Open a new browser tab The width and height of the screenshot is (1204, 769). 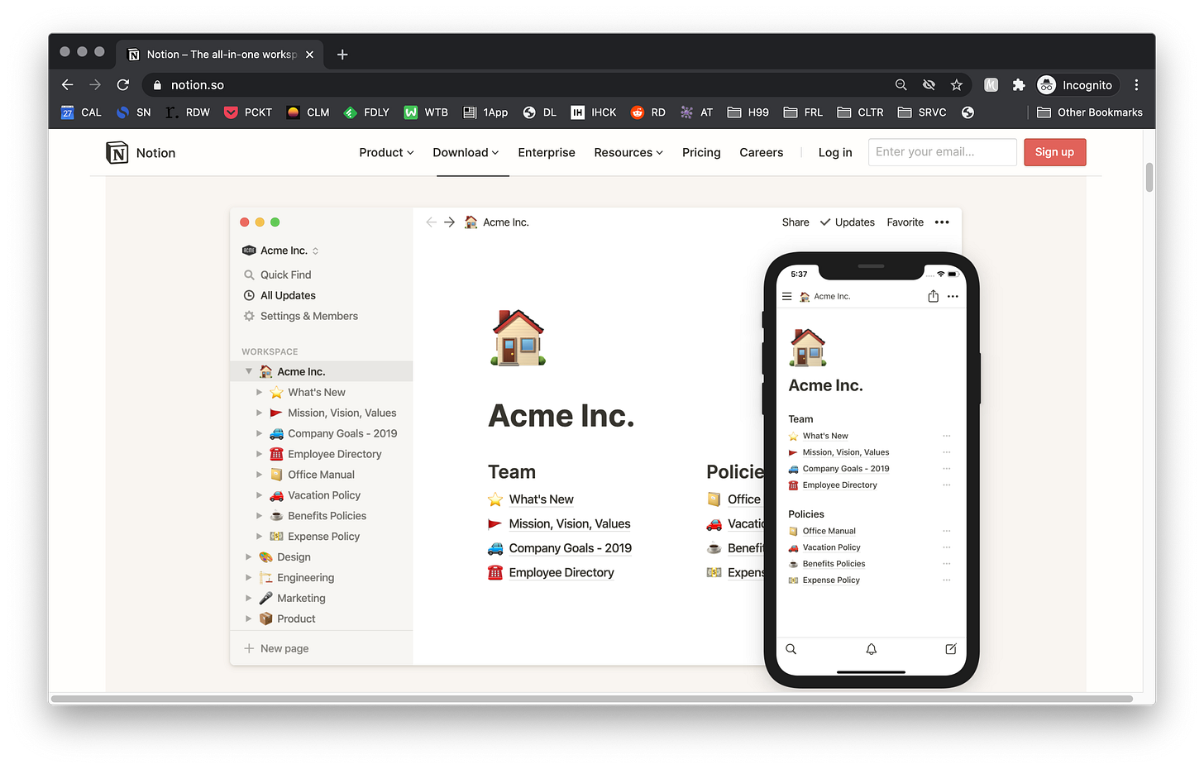[342, 55]
